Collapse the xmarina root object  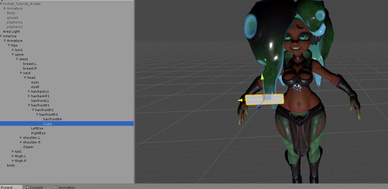pyautogui.click(x=1, y=36)
